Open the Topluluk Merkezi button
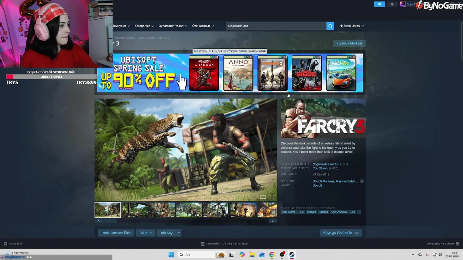This screenshot has height=260, width=463. [349, 43]
